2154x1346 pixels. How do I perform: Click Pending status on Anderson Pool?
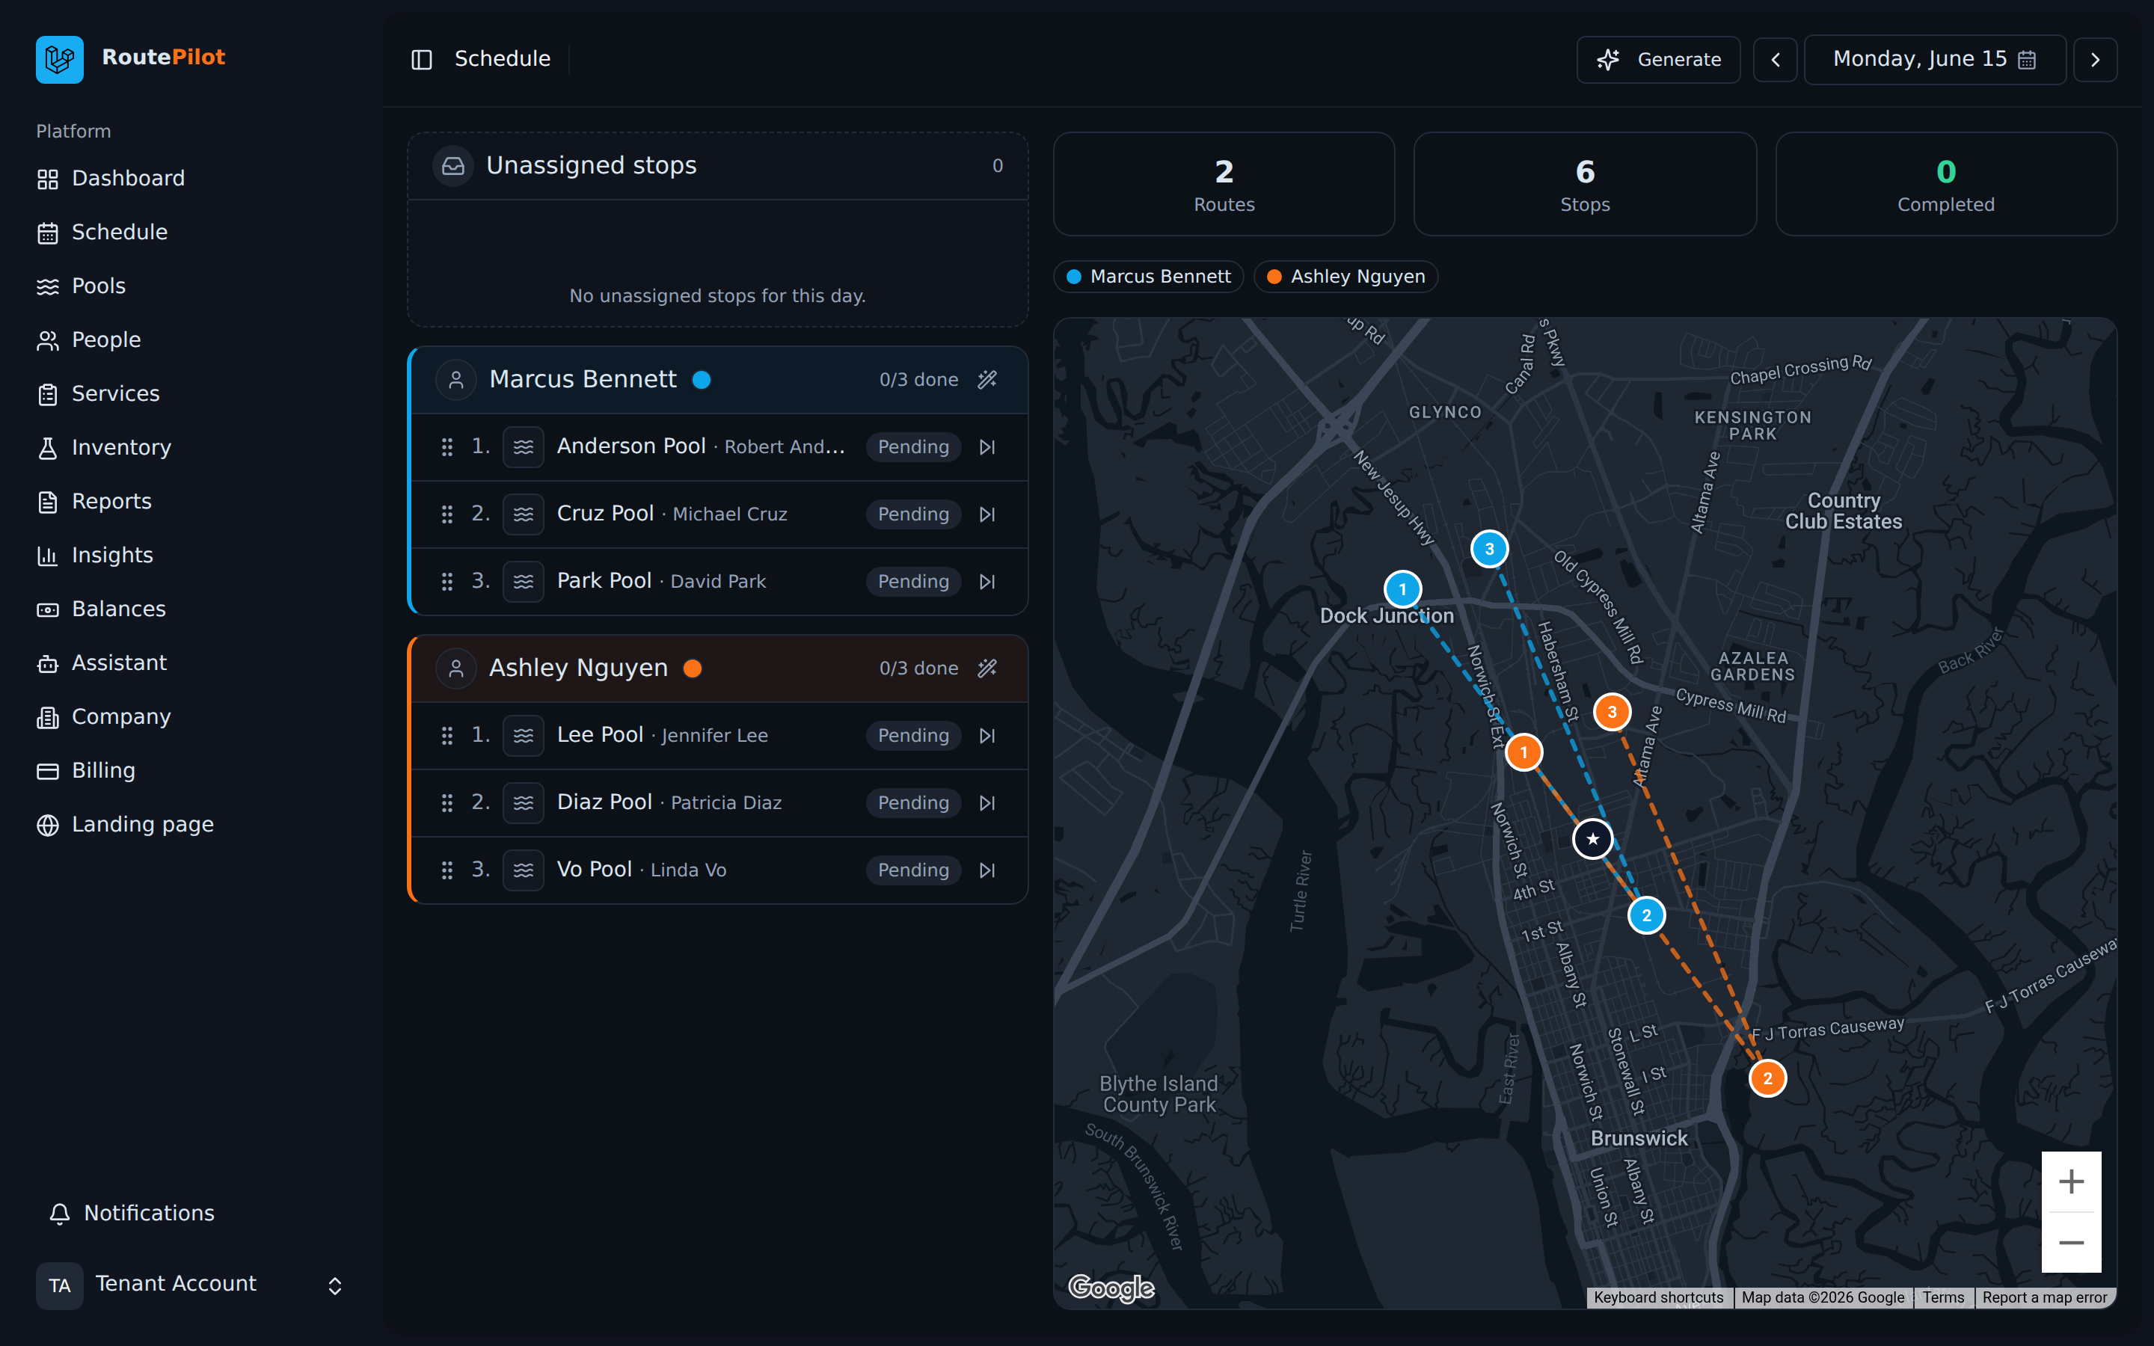913,447
